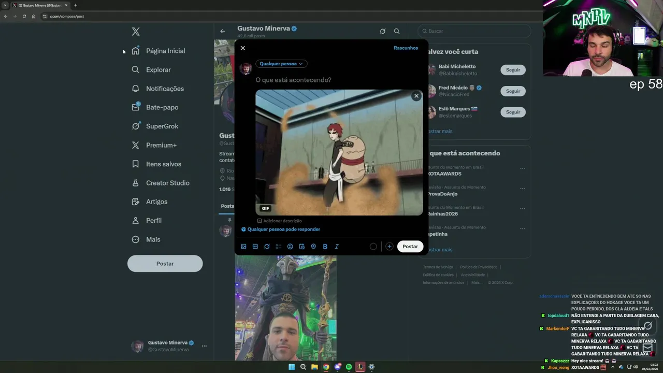The width and height of the screenshot is (663, 373).
Task: Open Acessibilidade footer link
Action: [473, 275]
